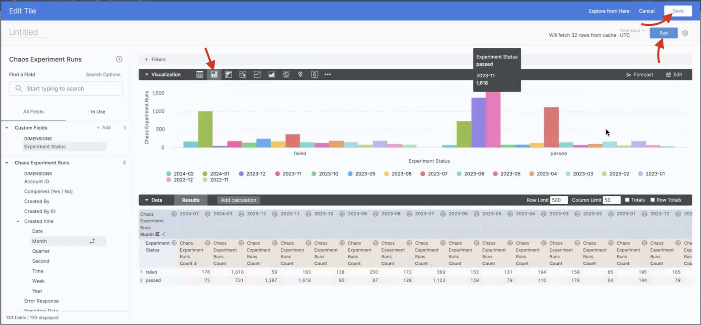Click Cancel in the header
This screenshot has width=701, height=325.
click(647, 11)
